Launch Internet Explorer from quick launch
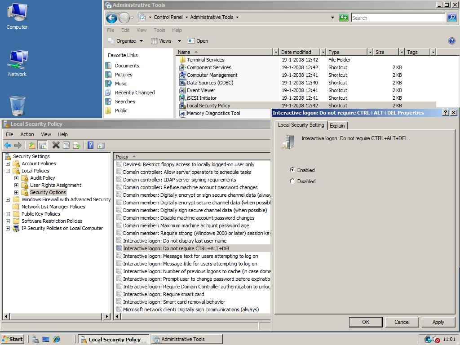Image resolution: width=460 pixels, height=345 pixels. pyautogui.click(x=56, y=339)
